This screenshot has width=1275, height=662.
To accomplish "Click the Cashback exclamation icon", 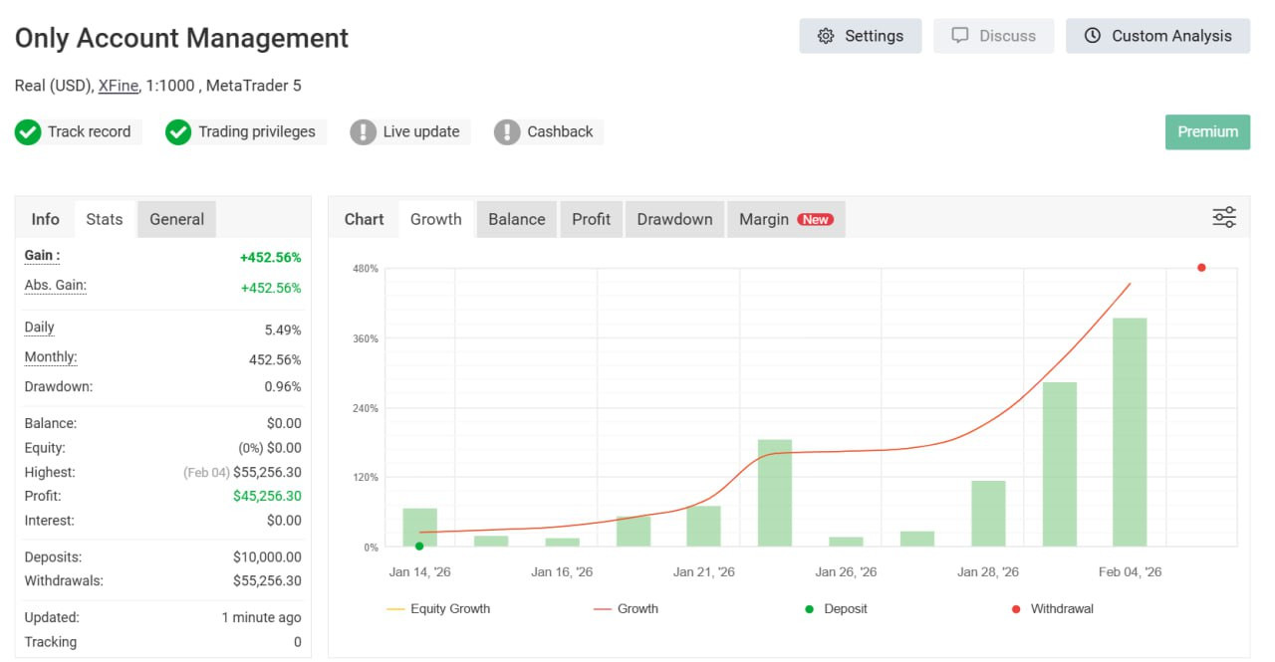I will 507,132.
